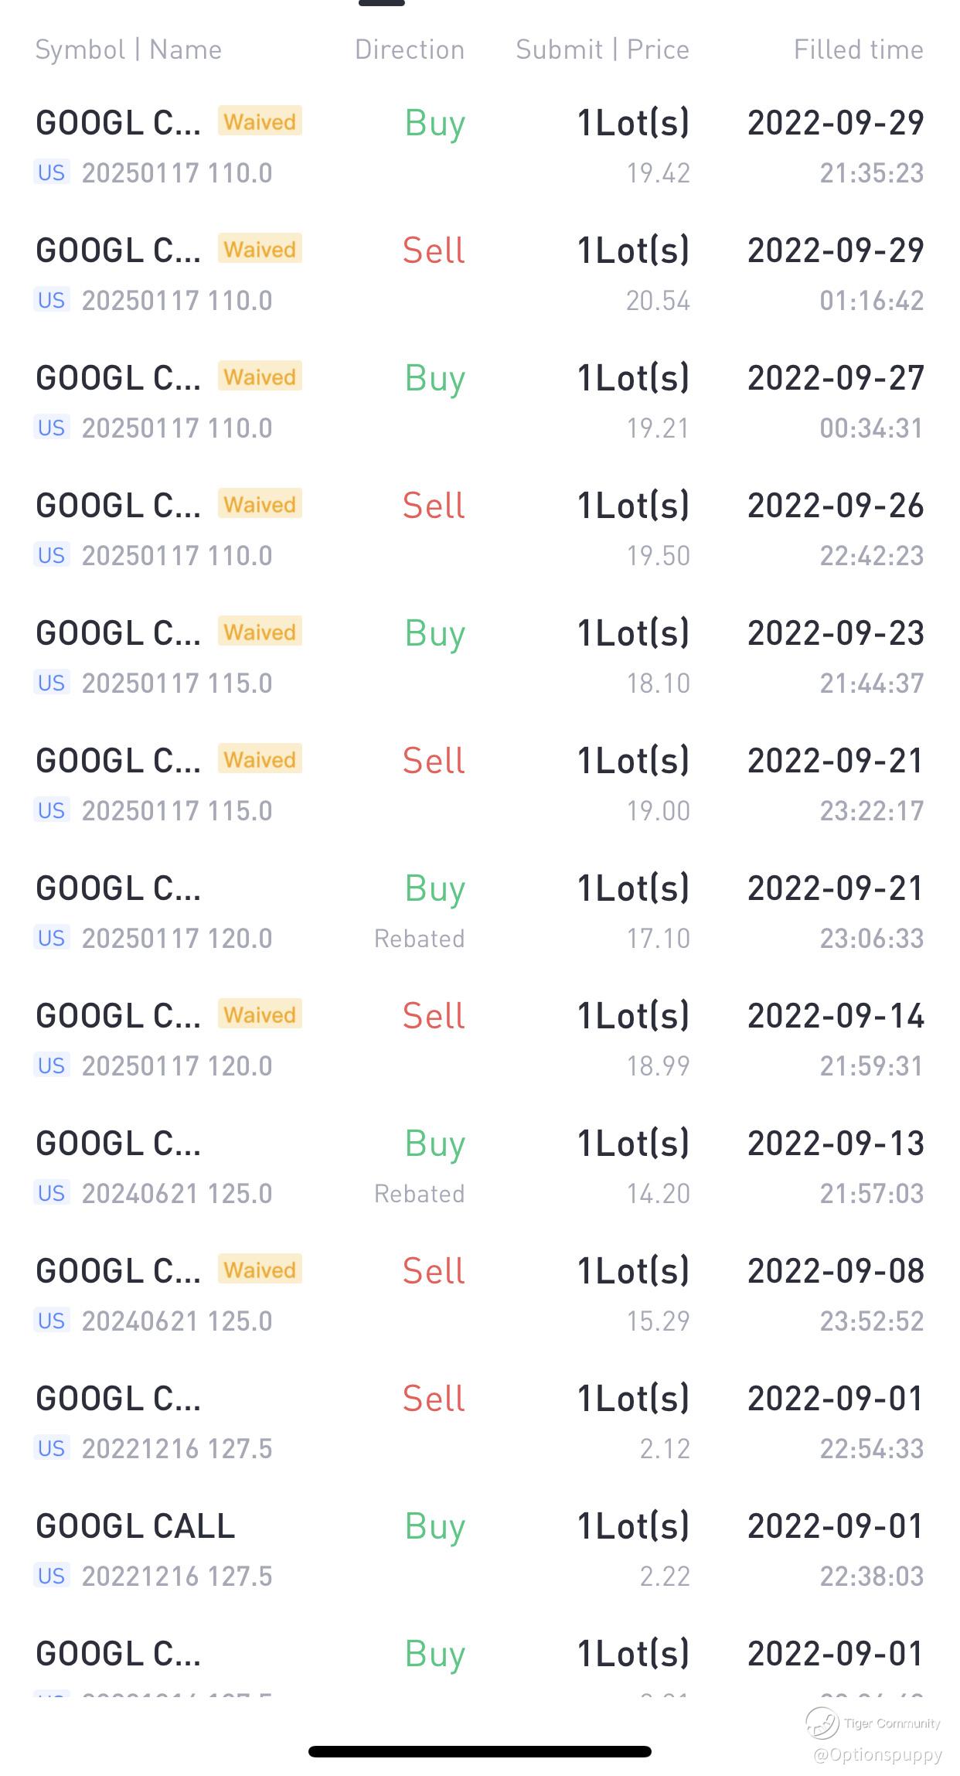The image size is (960, 1776).
Task: Tap the Waived badge on the 18.99 sell order
Action: [x=260, y=1014]
